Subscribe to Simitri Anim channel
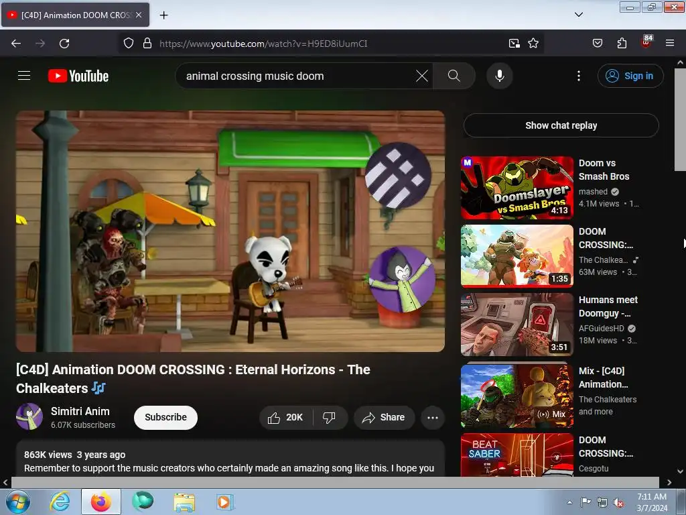The width and height of the screenshot is (686, 515). point(166,418)
